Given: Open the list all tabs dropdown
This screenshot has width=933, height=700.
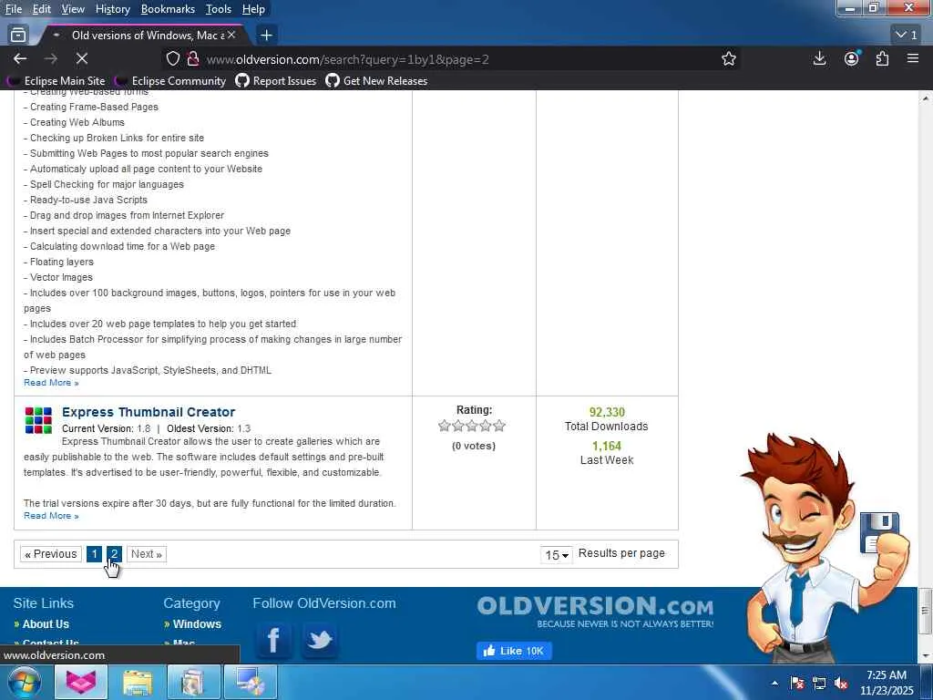Looking at the screenshot, I should click(x=907, y=36).
